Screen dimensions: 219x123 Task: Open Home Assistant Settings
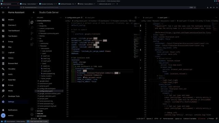(x=11, y=102)
